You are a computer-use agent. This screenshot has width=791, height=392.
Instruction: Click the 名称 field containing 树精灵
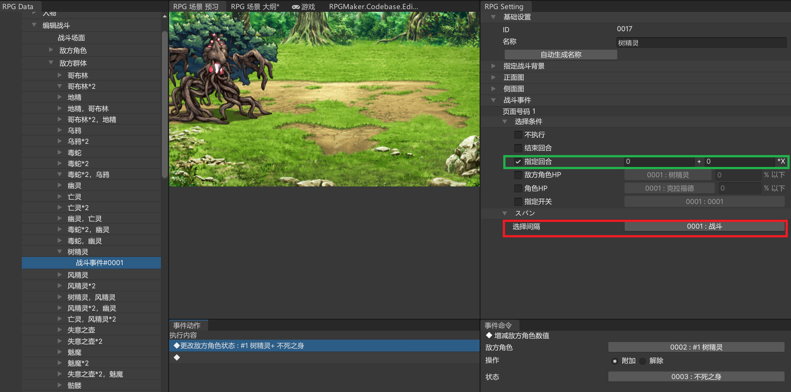point(701,43)
